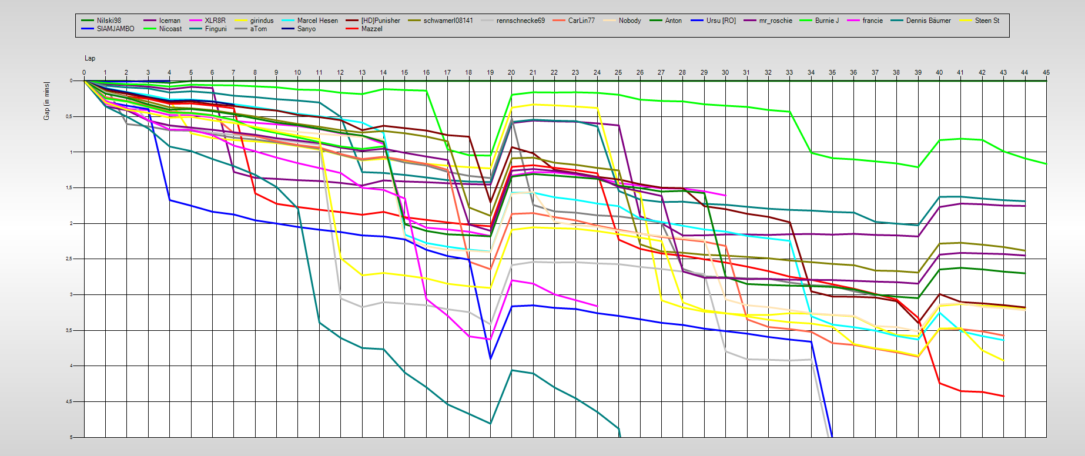Image resolution: width=1085 pixels, height=456 pixels.
Task: Click the rennschnecke69 legend entry
Action: point(520,21)
